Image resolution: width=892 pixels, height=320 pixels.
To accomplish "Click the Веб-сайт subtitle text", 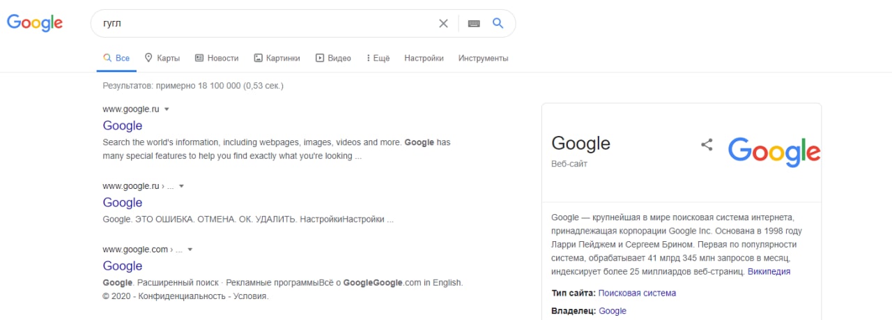I will (570, 164).
